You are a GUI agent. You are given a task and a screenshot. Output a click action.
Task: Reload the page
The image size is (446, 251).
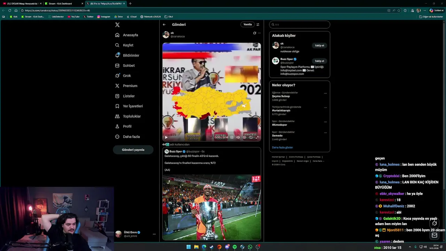point(10,10)
